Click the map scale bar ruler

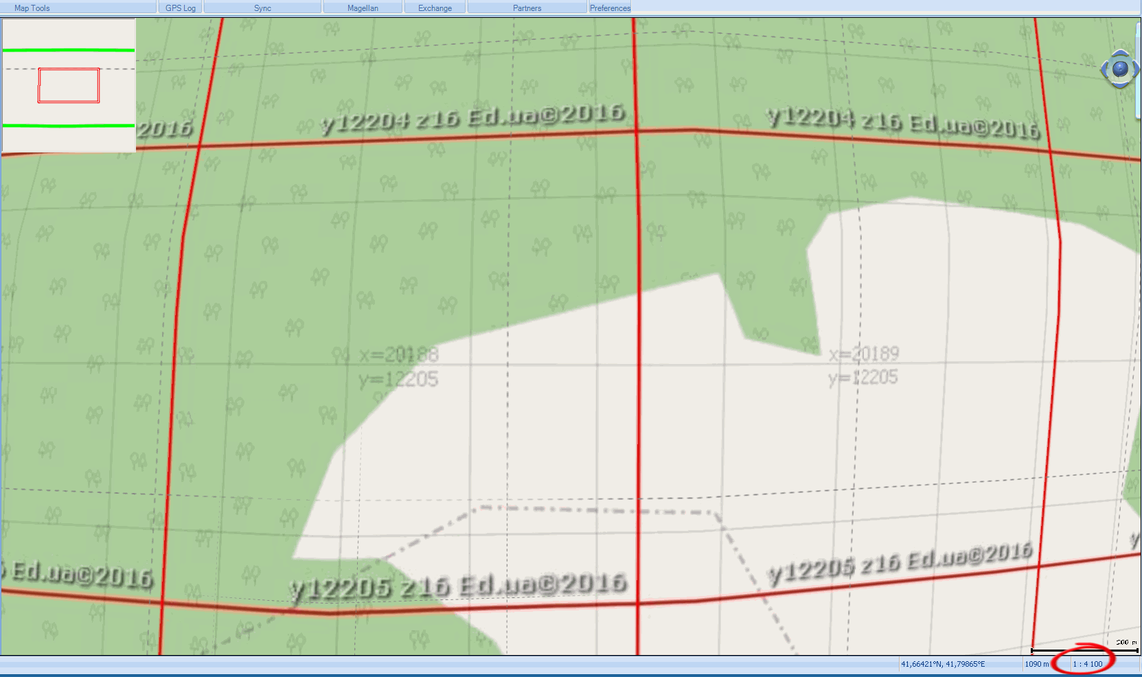click(1084, 650)
